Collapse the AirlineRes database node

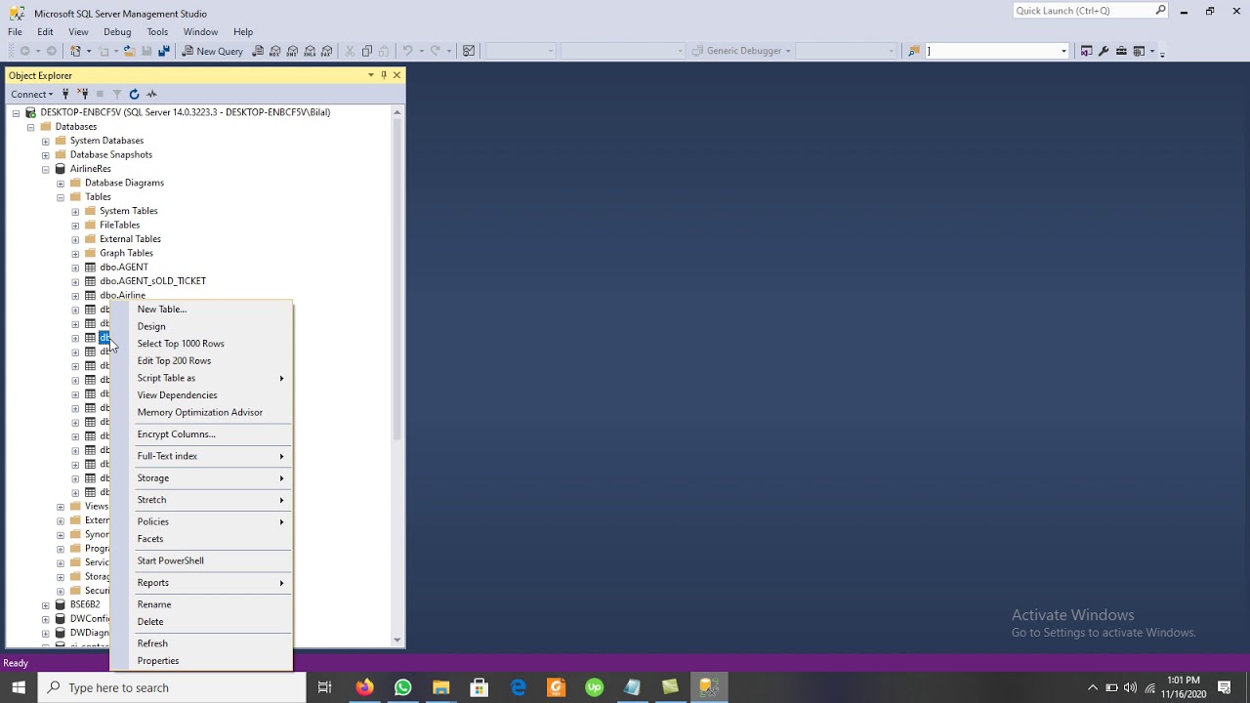(x=46, y=169)
